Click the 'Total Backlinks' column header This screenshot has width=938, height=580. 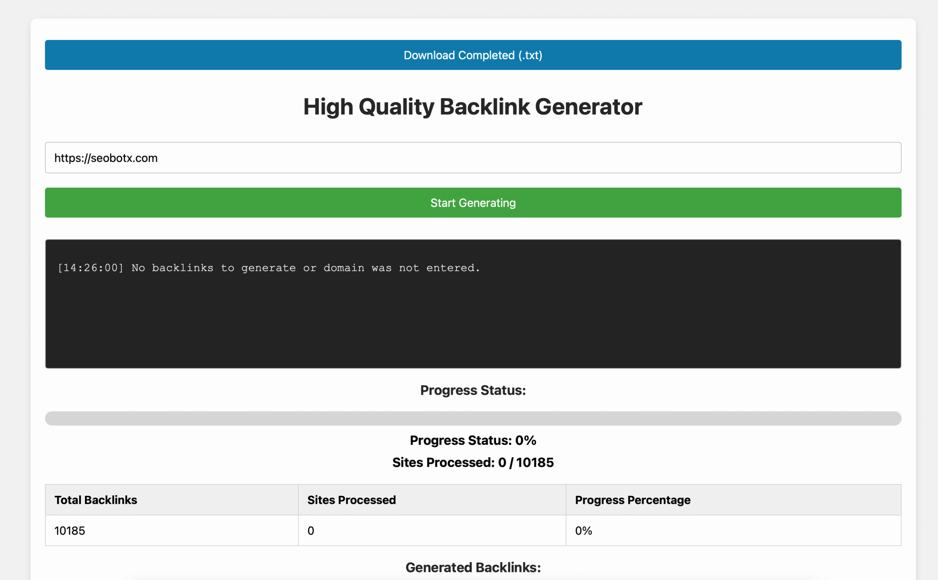(172, 500)
